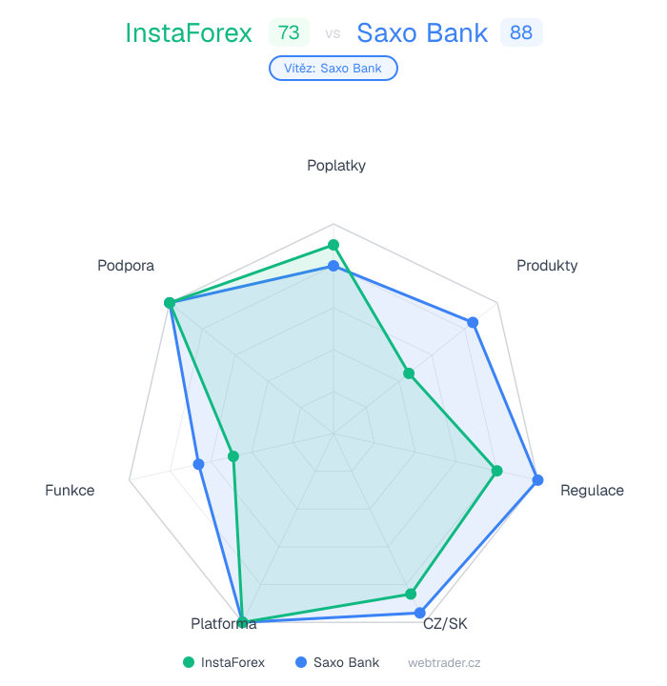
Task: Click InstaForex's Poplatky data point
Action: (333, 245)
